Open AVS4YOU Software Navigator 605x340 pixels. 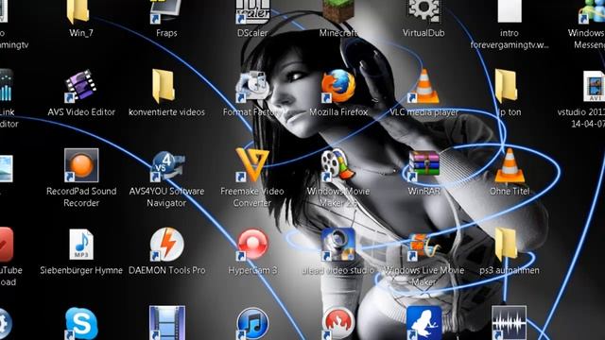point(166,166)
